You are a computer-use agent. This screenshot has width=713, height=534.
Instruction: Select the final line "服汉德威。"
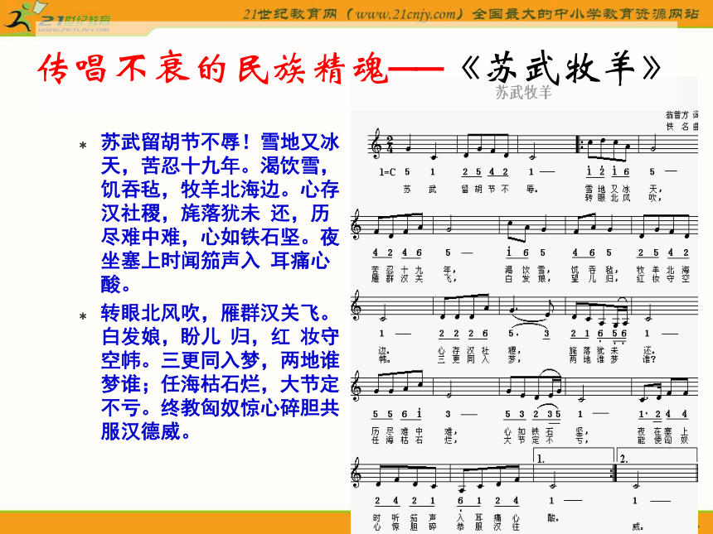click(146, 431)
